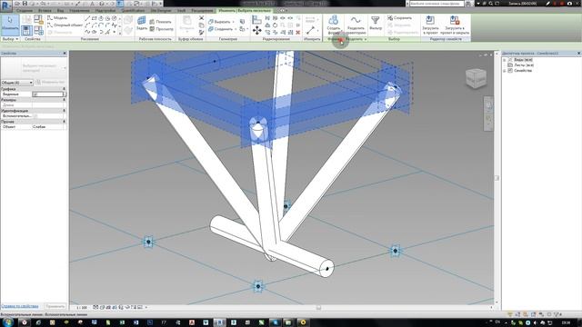
Task: Click the Align tool icon
Action: coord(256,20)
